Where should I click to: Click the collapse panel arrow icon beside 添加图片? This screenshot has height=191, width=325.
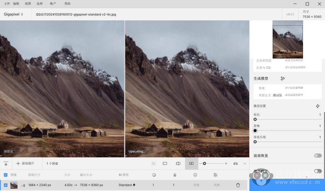pos(6,163)
